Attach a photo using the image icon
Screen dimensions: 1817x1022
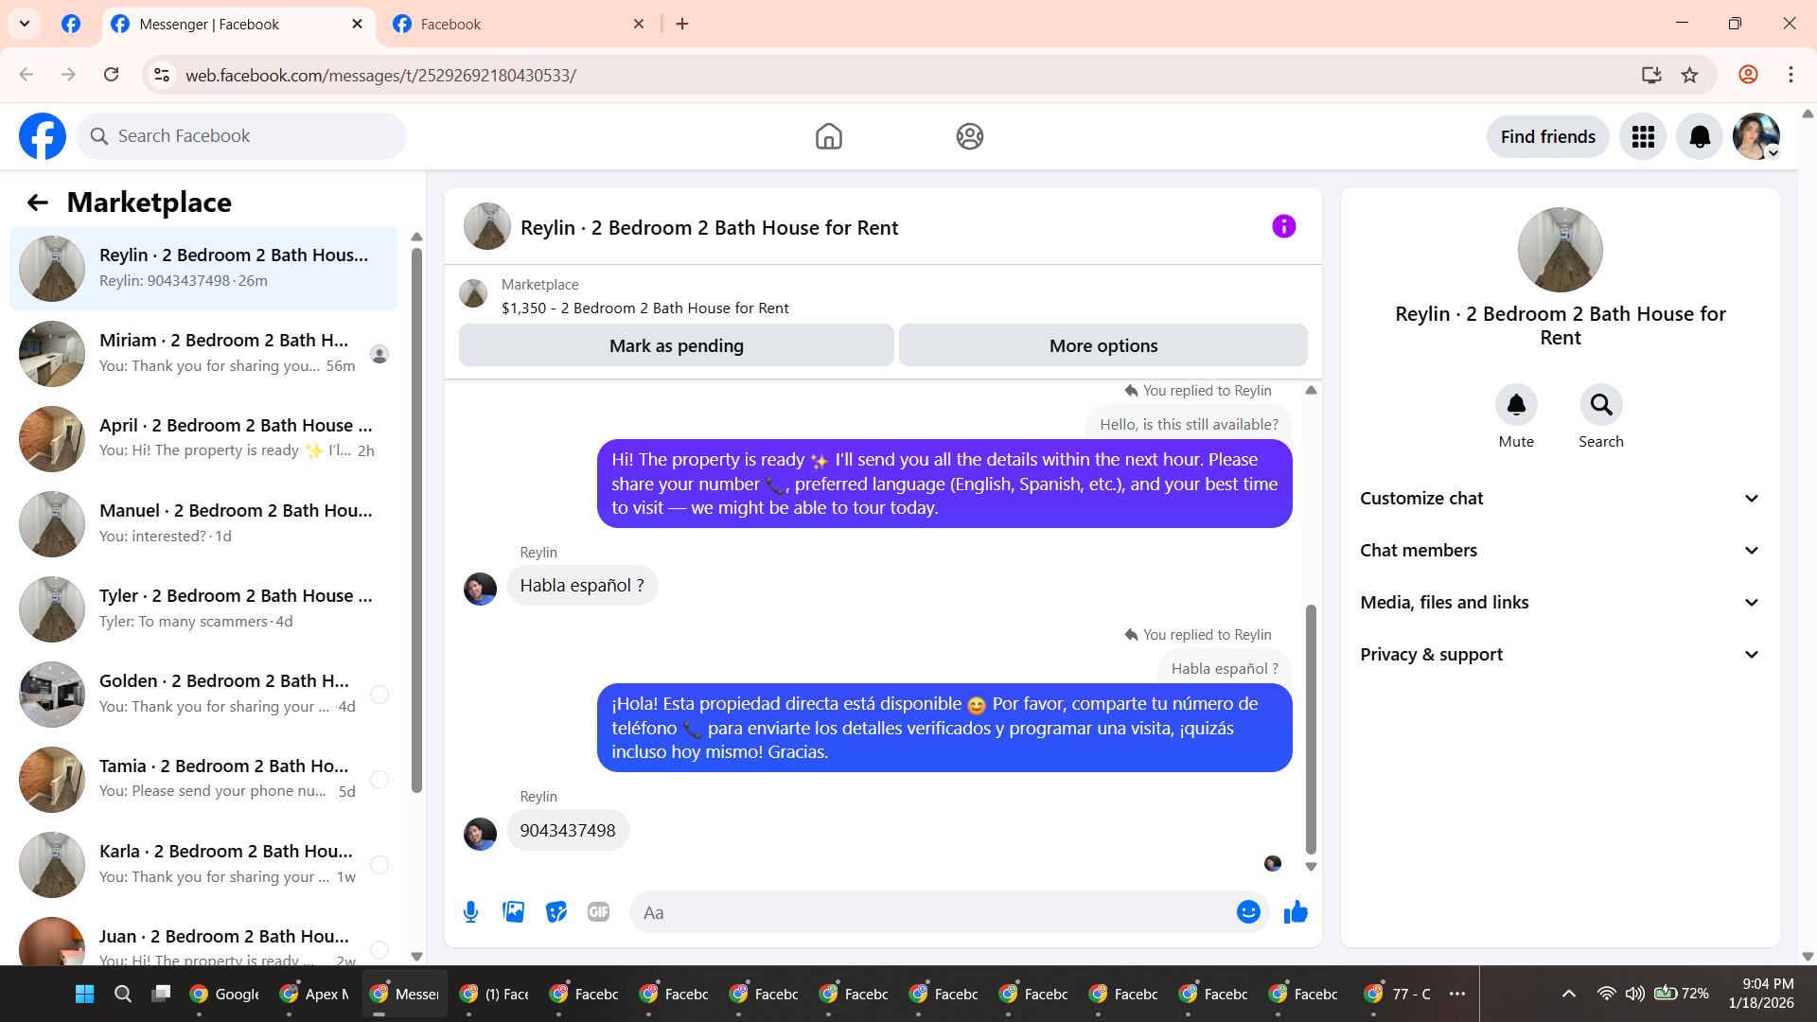coord(513,912)
